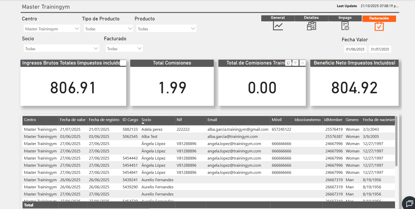Open more options ellipsis on Comisiones card
The image size is (415, 209).
302,63
